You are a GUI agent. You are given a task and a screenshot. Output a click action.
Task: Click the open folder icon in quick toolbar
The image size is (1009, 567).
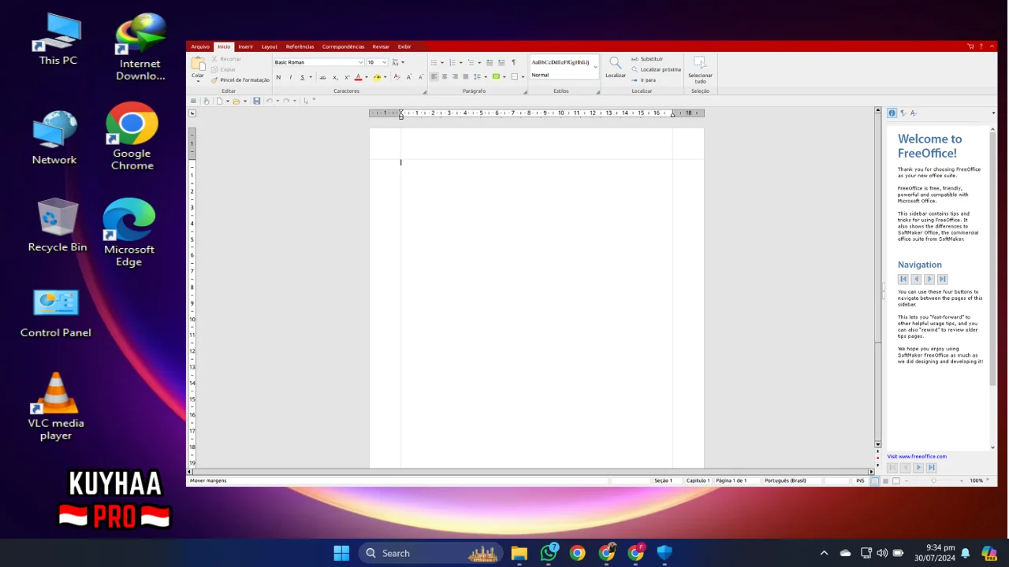coord(236,101)
